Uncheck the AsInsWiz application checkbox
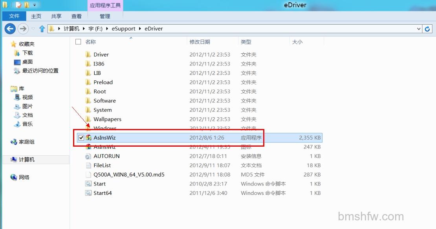Viewport: 436px width, 229px height. (81, 137)
